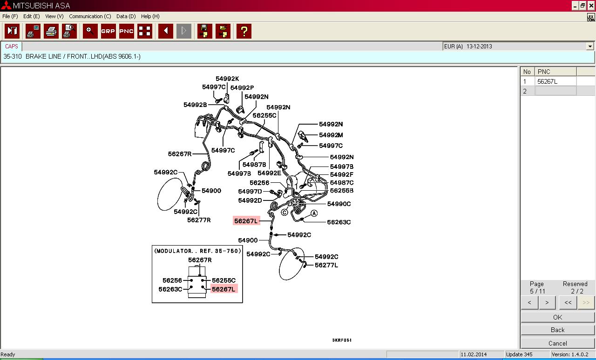This screenshot has height=360, width=596.
Task: Select the zoom magnifier tool
Action: (90, 31)
